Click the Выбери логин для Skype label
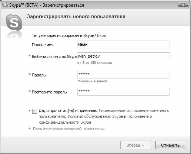Screen dimensions: 191x154 54,57
